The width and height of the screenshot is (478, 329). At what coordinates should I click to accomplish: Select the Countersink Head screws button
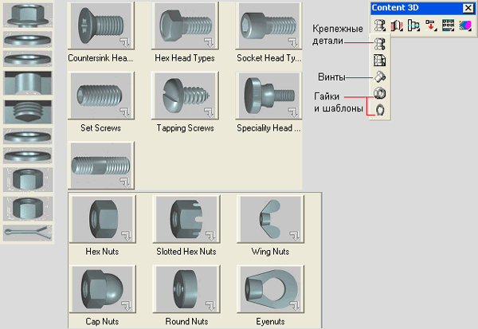pos(100,26)
